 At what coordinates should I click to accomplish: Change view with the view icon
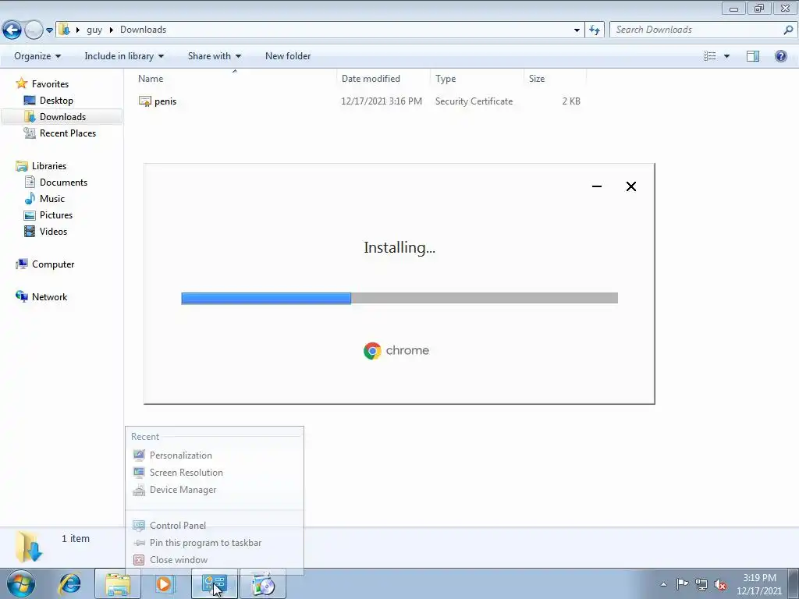(x=710, y=56)
